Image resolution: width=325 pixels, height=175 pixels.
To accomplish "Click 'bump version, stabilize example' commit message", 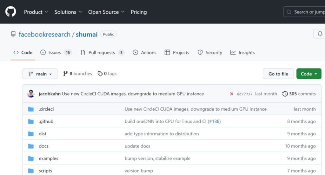I will tap(157, 159).
